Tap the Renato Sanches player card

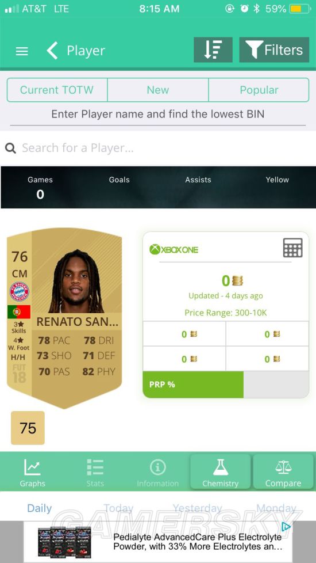point(64,318)
